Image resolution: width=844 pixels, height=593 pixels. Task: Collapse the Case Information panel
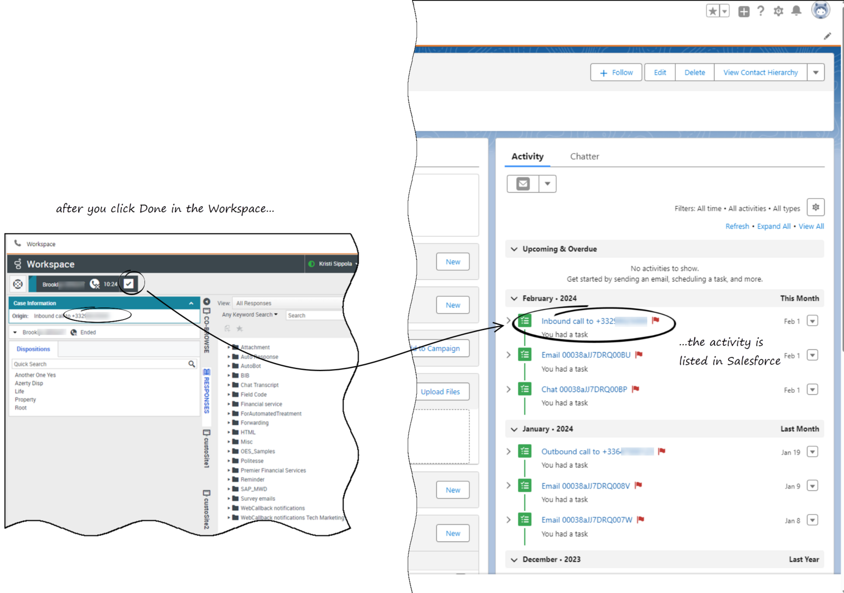click(191, 304)
